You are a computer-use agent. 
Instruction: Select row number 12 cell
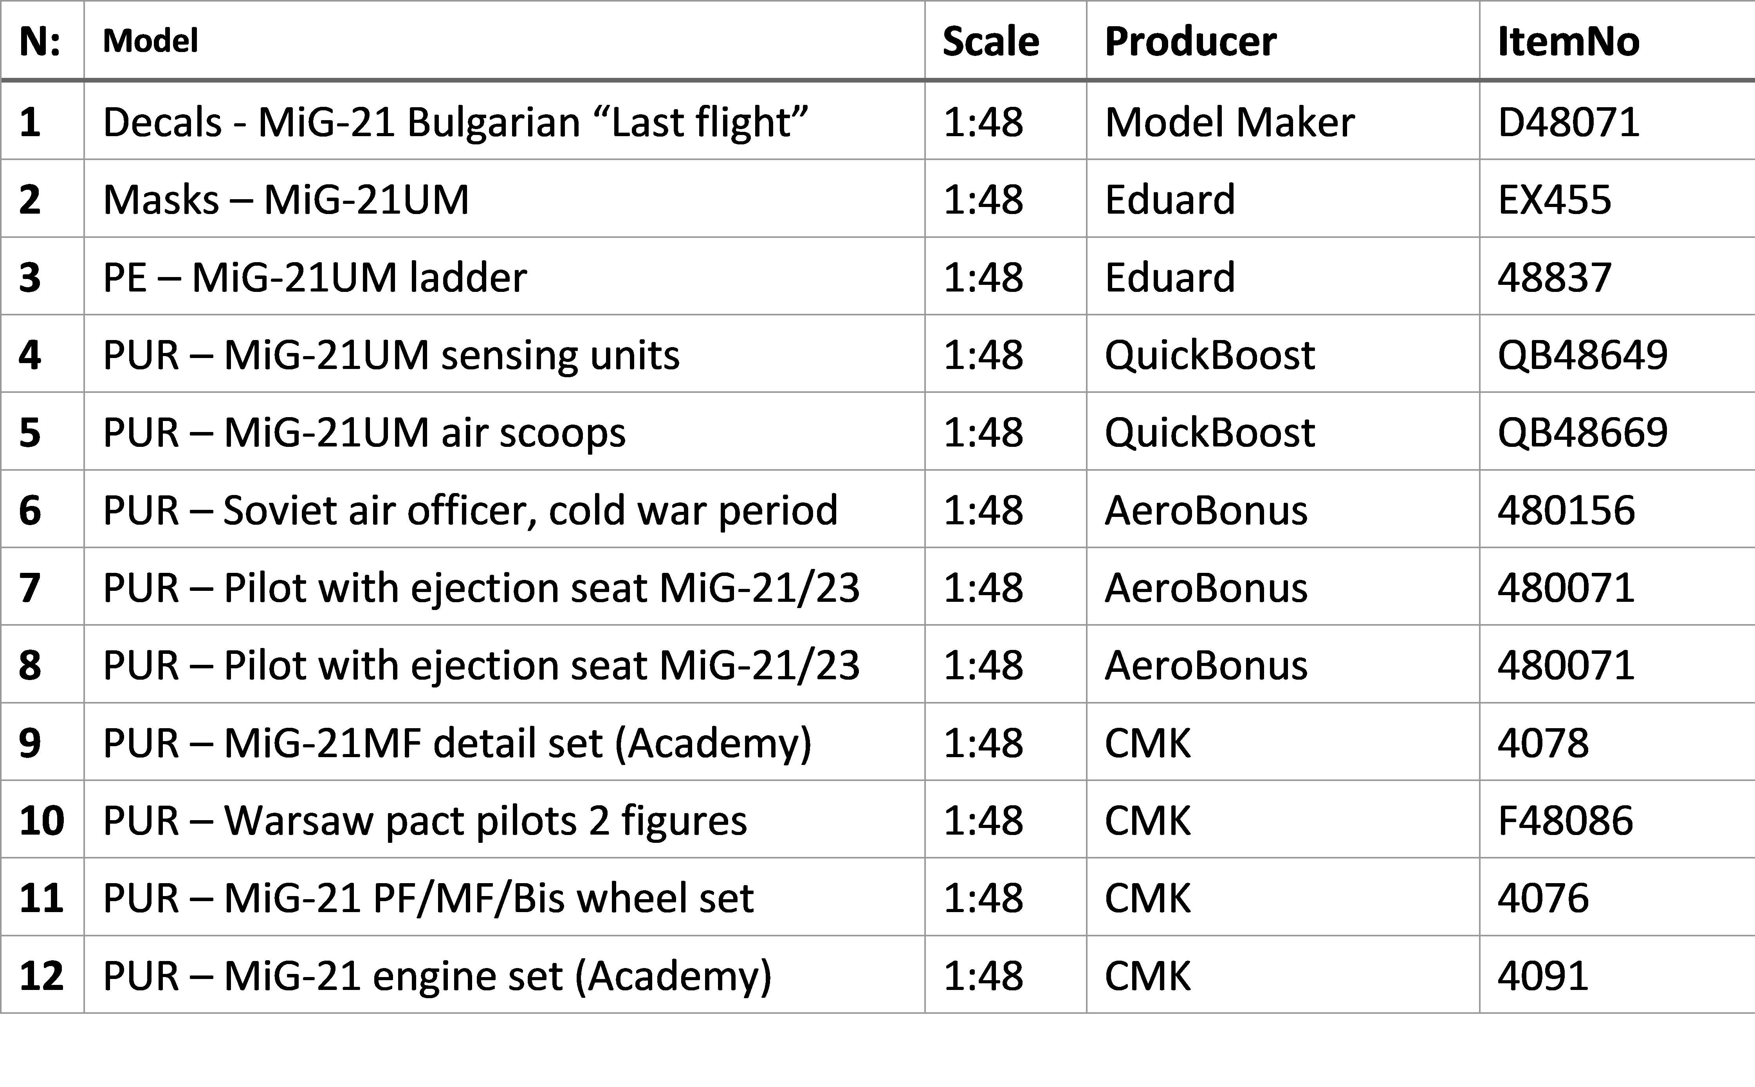pyautogui.click(x=42, y=974)
